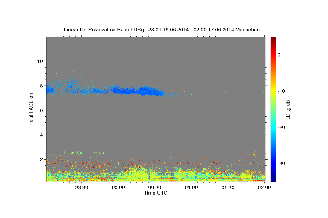This screenshot has height=218, width=328.
Task: Click the '-20' colorbar tick label
Action: [281, 127]
